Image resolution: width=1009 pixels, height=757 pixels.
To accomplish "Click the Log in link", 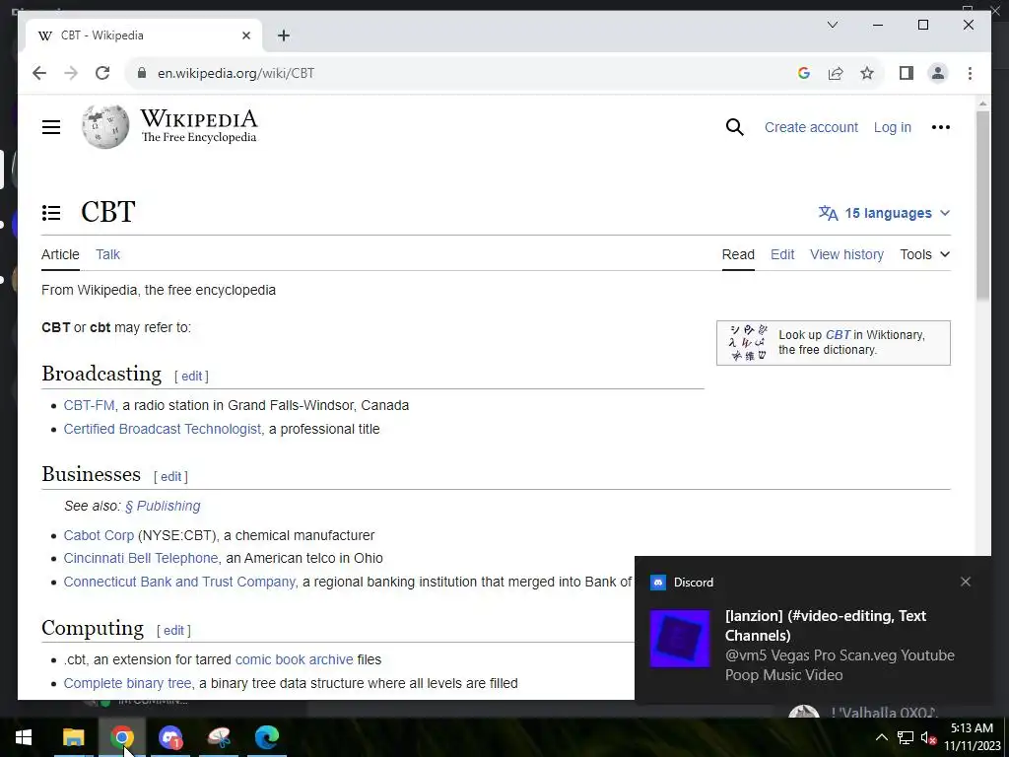I will pyautogui.click(x=892, y=127).
